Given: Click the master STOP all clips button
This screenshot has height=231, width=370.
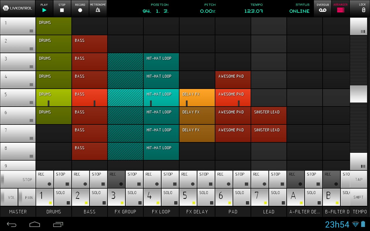Looking at the screenshot, I should click(x=18, y=179).
